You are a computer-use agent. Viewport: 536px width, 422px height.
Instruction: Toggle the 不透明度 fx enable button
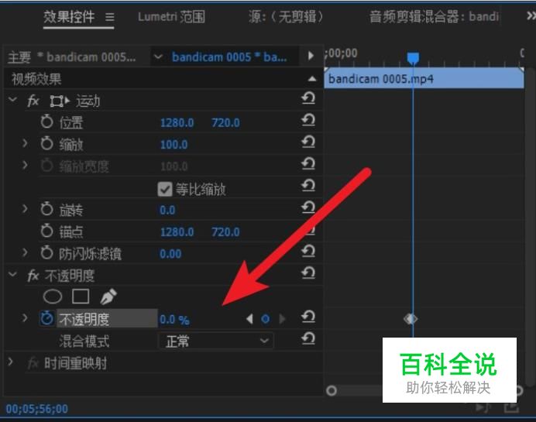(33, 276)
